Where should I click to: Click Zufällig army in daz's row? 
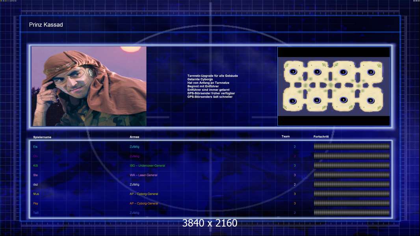[134, 184]
